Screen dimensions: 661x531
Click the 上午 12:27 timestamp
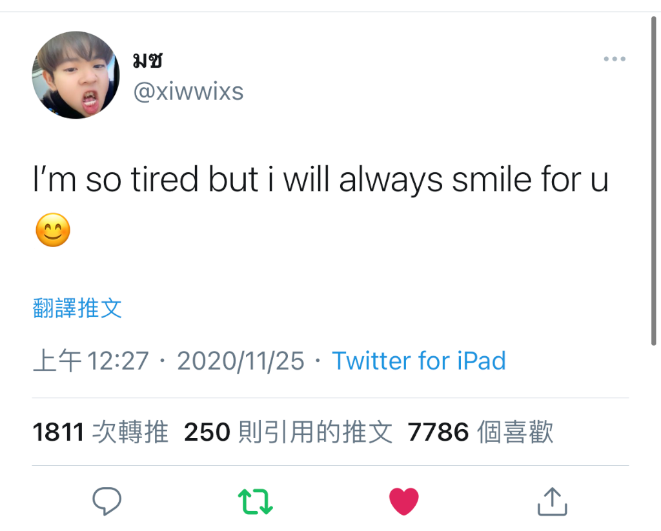pyautogui.click(x=91, y=361)
